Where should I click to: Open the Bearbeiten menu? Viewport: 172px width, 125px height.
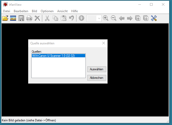point(21,11)
